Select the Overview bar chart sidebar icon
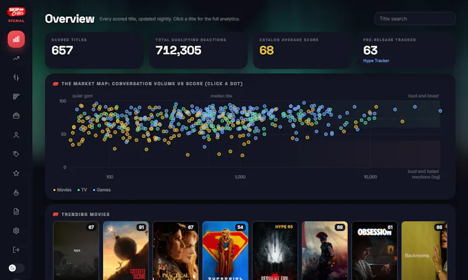The image size is (468, 280). click(x=16, y=39)
